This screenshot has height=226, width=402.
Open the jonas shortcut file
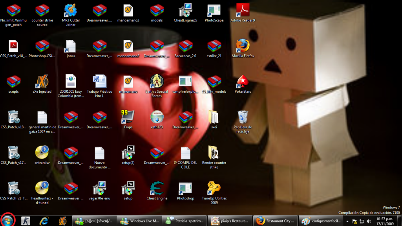point(71,46)
